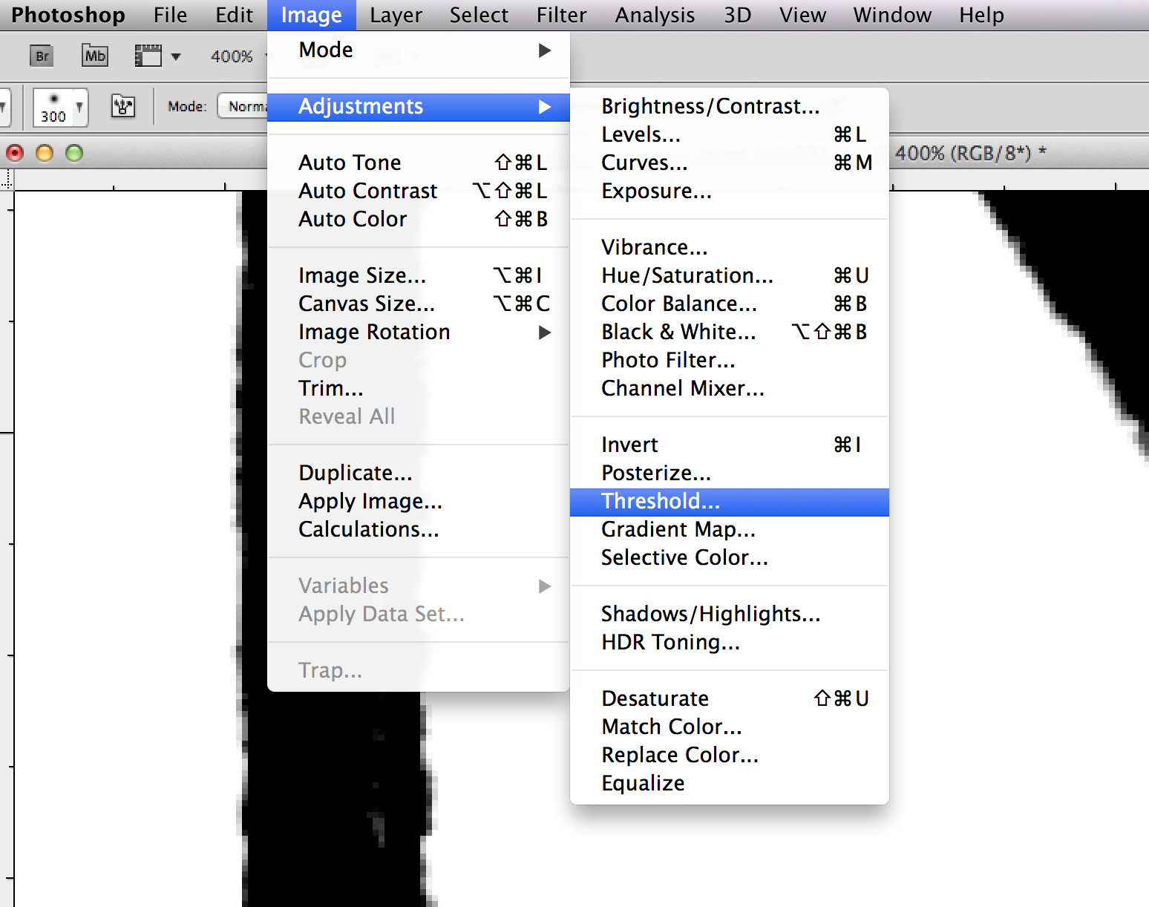Open the 3D menu
Image resolution: width=1149 pixels, height=907 pixels.
(x=737, y=15)
